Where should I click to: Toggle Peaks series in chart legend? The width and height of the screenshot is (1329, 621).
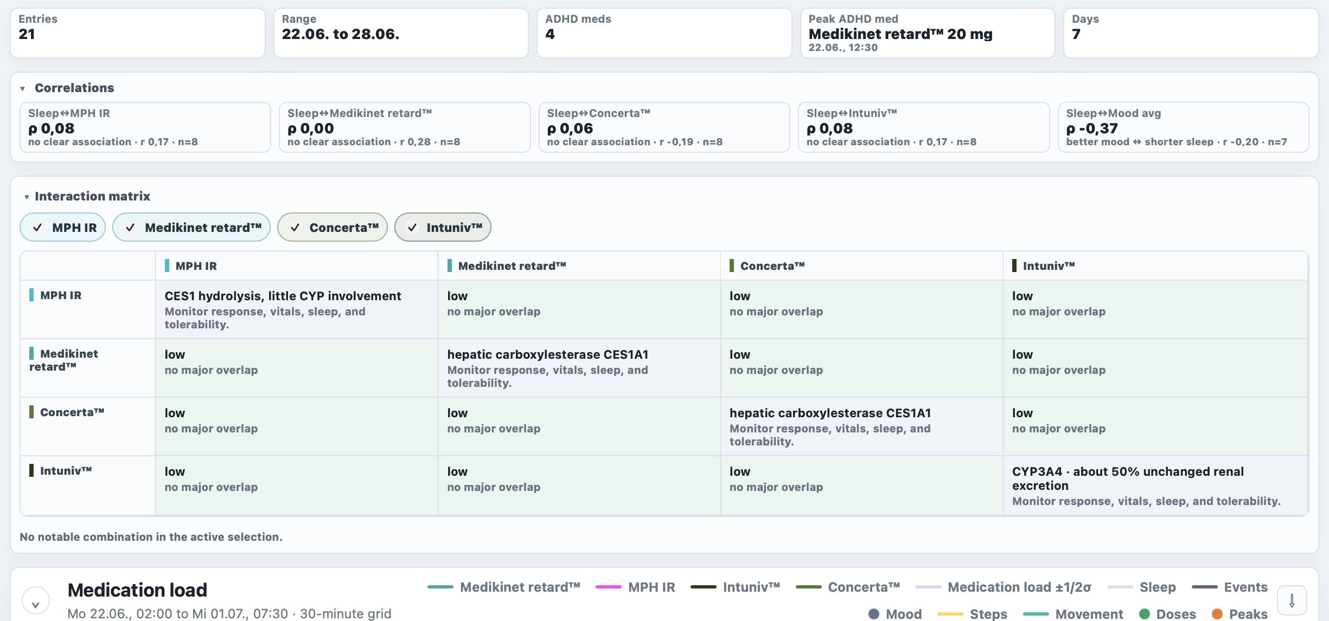coord(1239,614)
